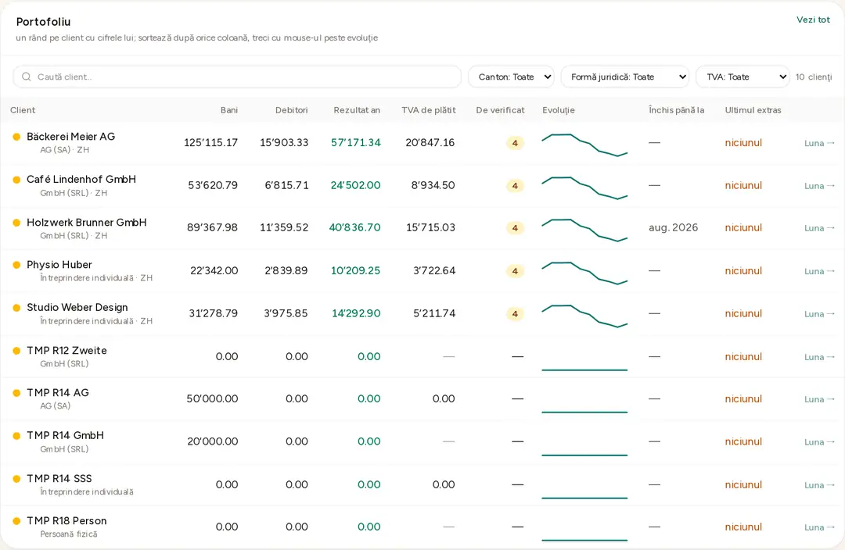Screen dimensions: 845x550
Task: Sort by Închis până la column header
Action: [x=676, y=110]
